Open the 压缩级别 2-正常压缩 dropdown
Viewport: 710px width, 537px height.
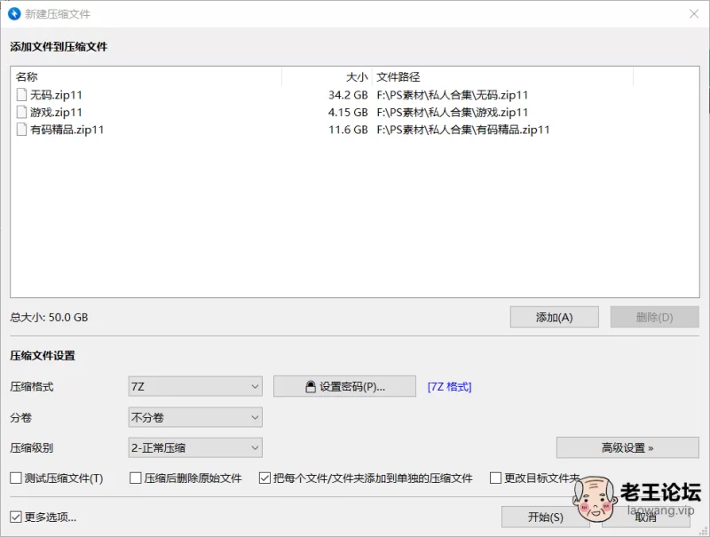coord(195,448)
